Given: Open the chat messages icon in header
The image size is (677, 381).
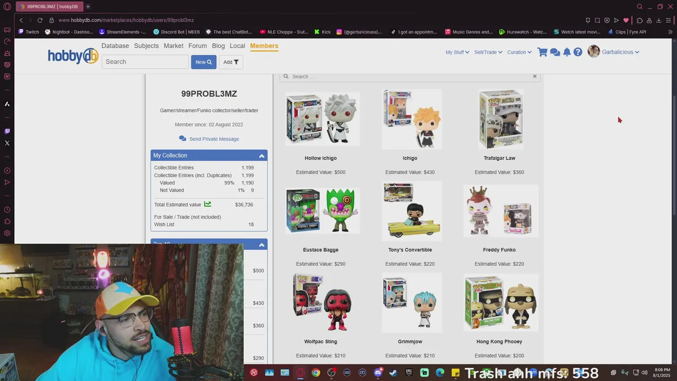Looking at the screenshot, I should tap(555, 52).
